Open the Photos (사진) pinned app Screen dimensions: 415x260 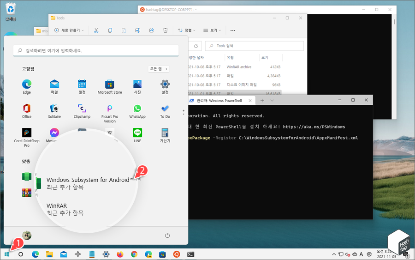click(x=137, y=87)
